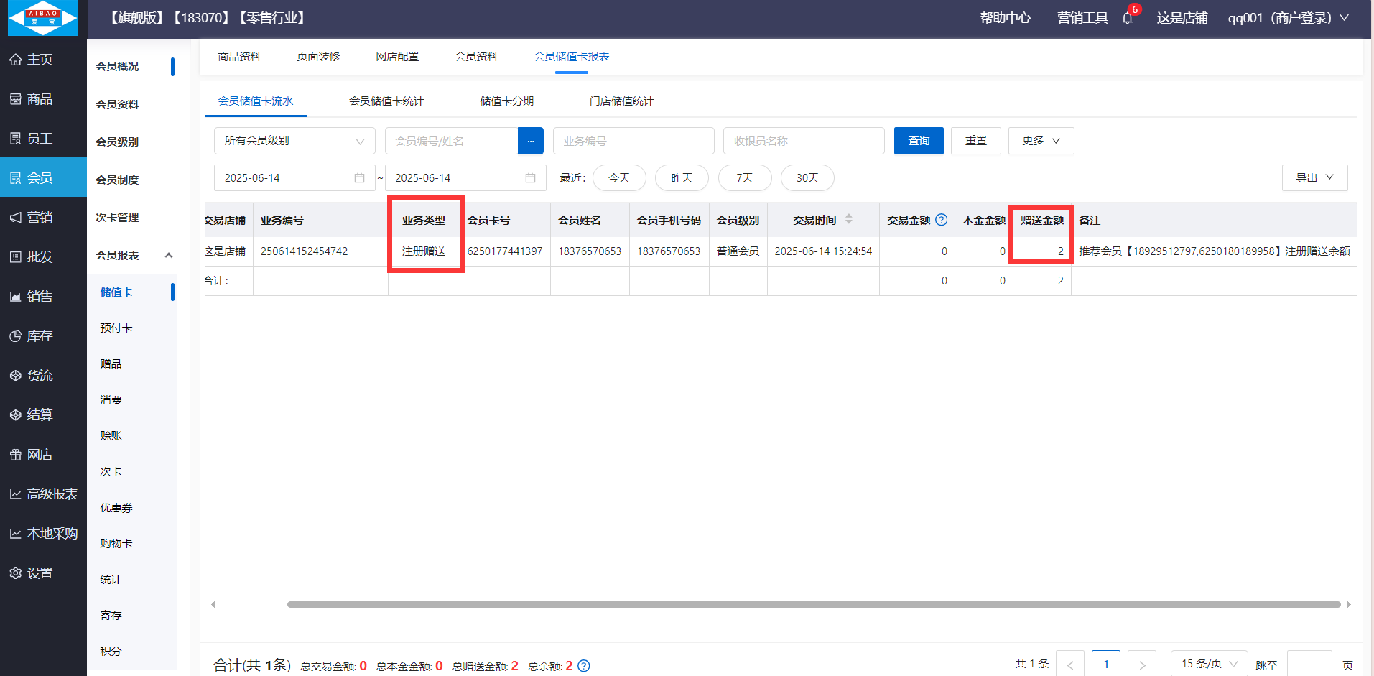Image resolution: width=1374 pixels, height=676 pixels.
Task: Change the 15 条/页 page size selector
Action: tap(1209, 664)
